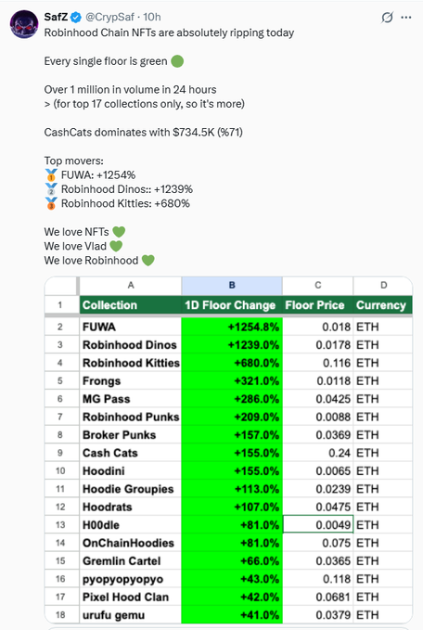Image resolution: width=423 pixels, height=630 pixels.
Task: Click the +41.0% floor change cell
Action: [x=232, y=615]
